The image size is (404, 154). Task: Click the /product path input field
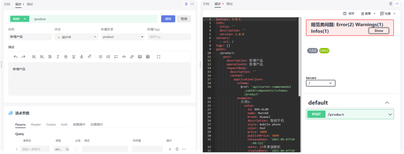click(94, 19)
